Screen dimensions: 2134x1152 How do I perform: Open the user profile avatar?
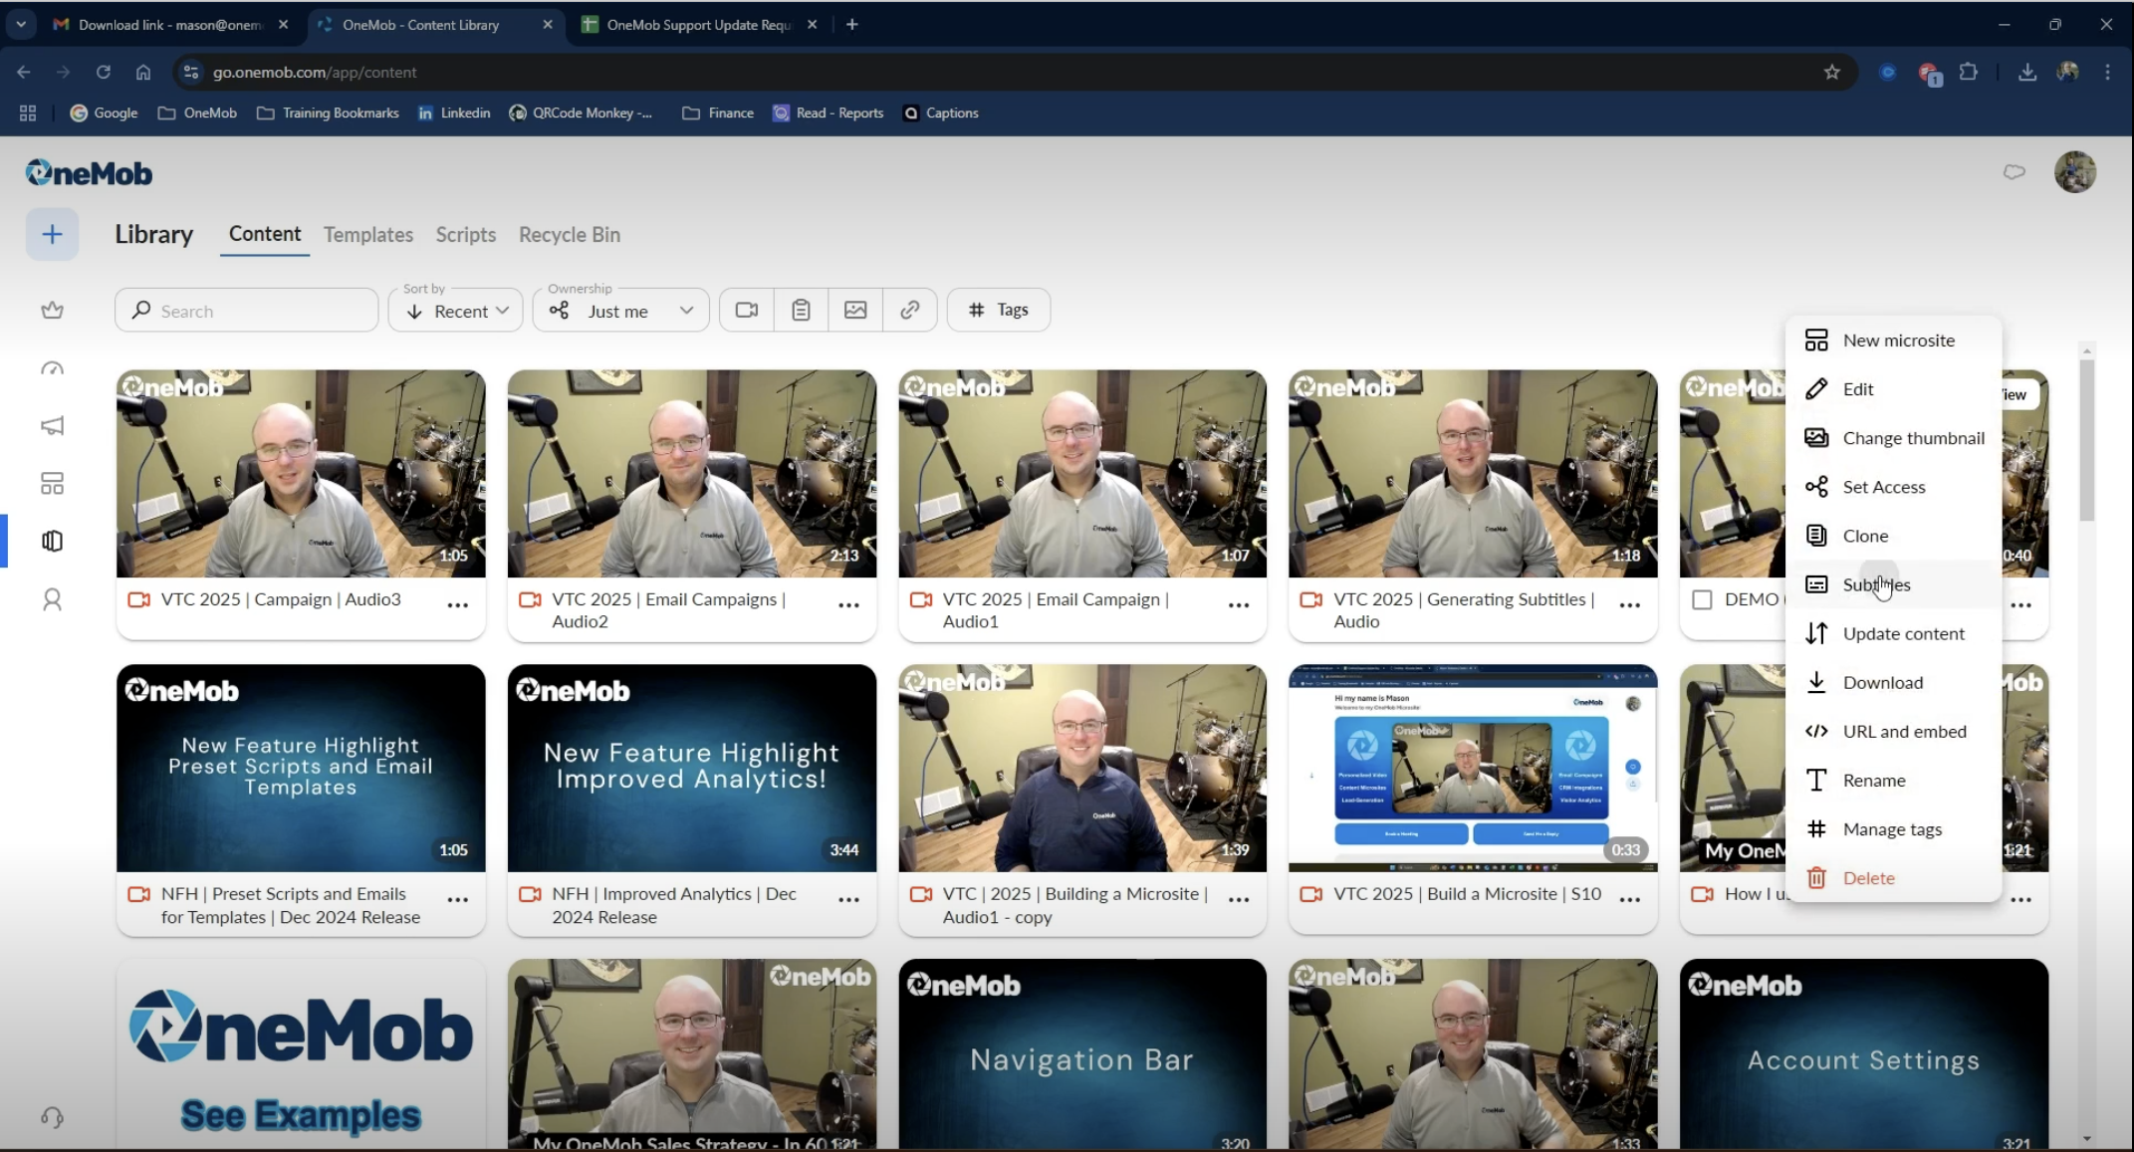pyautogui.click(x=2075, y=172)
